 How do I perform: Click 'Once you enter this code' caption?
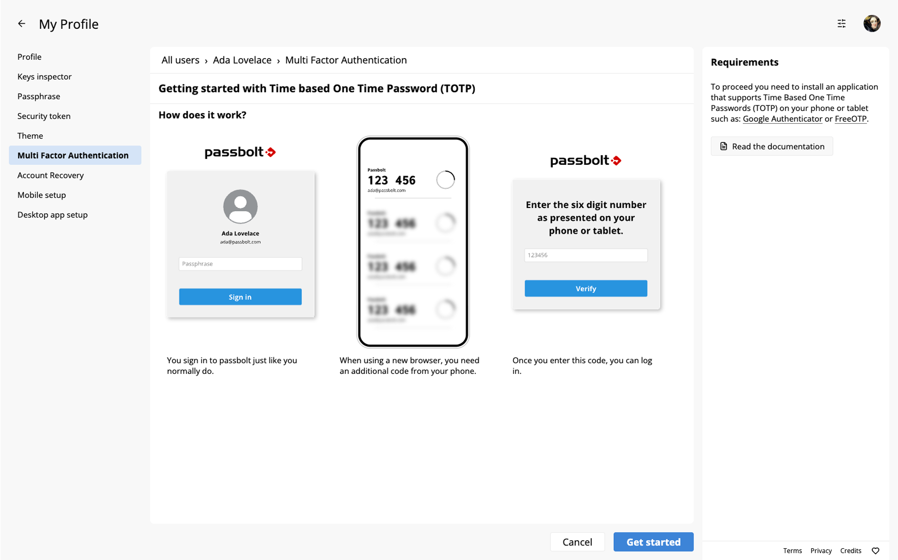582,366
